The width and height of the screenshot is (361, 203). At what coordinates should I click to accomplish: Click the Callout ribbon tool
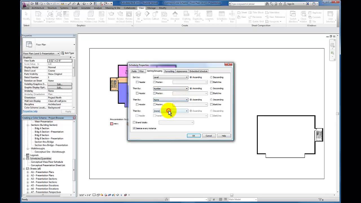click(x=155, y=16)
